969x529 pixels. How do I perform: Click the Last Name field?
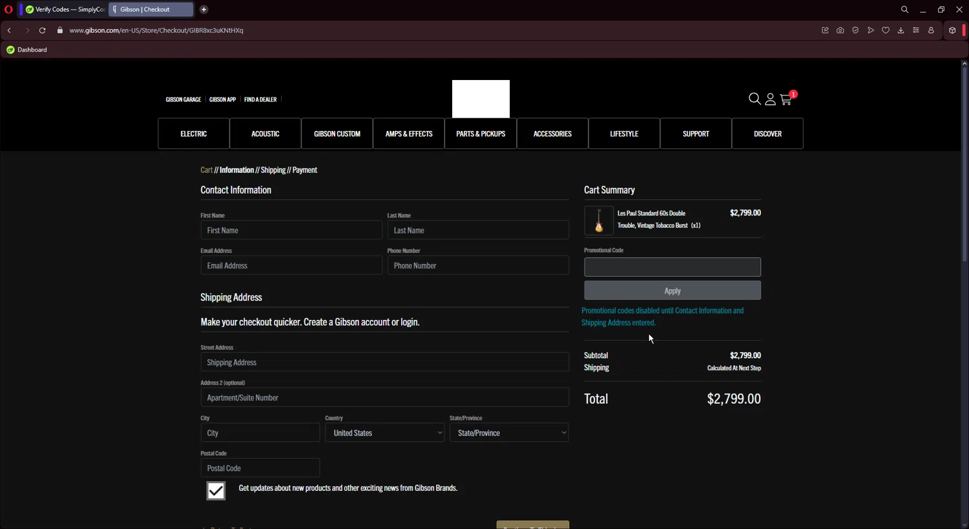(478, 230)
